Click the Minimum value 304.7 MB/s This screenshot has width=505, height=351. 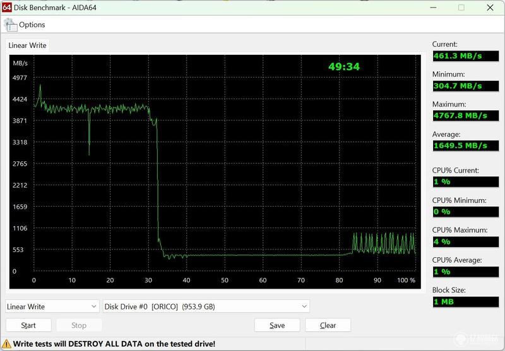click(x=466, y=86)
